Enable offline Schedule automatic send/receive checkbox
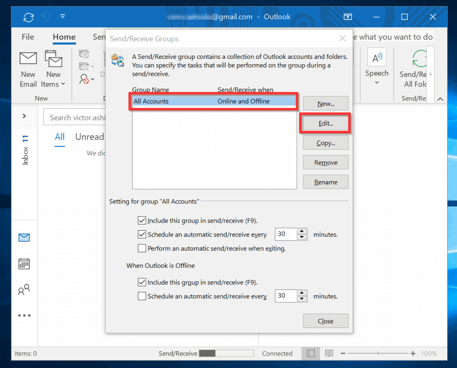457x368 pixels. [x=142, y=296]
